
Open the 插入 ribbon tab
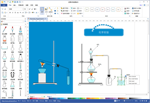coord(15,5)
